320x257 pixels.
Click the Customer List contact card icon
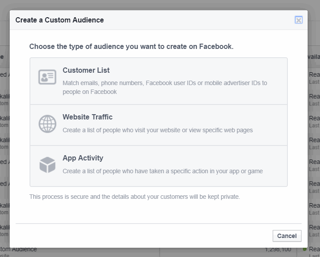(x=47, y=77)
